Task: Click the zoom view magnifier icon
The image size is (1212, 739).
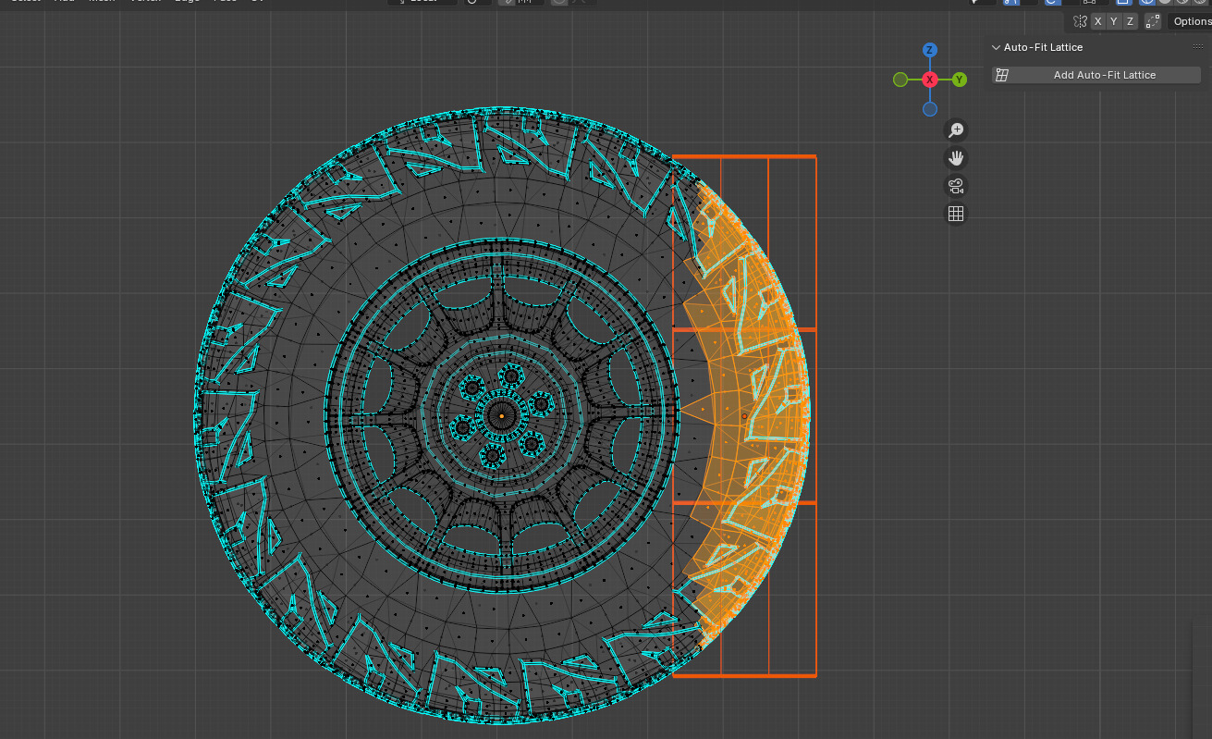Action: point(956,130)
